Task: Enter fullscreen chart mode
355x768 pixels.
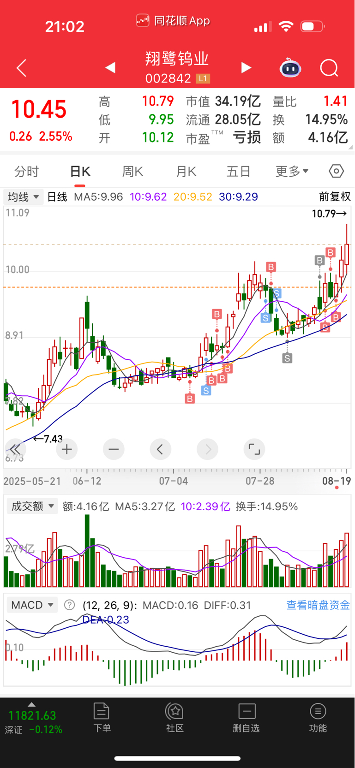Action: pos(254,449)
